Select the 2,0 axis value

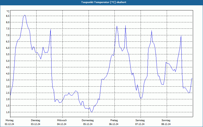8,99
